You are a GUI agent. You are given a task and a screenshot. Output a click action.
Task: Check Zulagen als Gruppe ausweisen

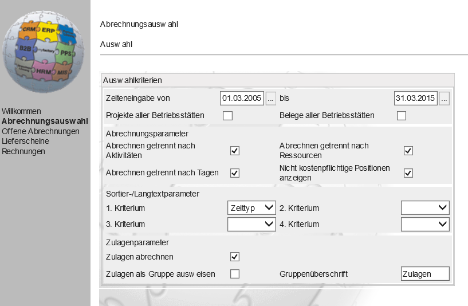[x=235, y=274]
